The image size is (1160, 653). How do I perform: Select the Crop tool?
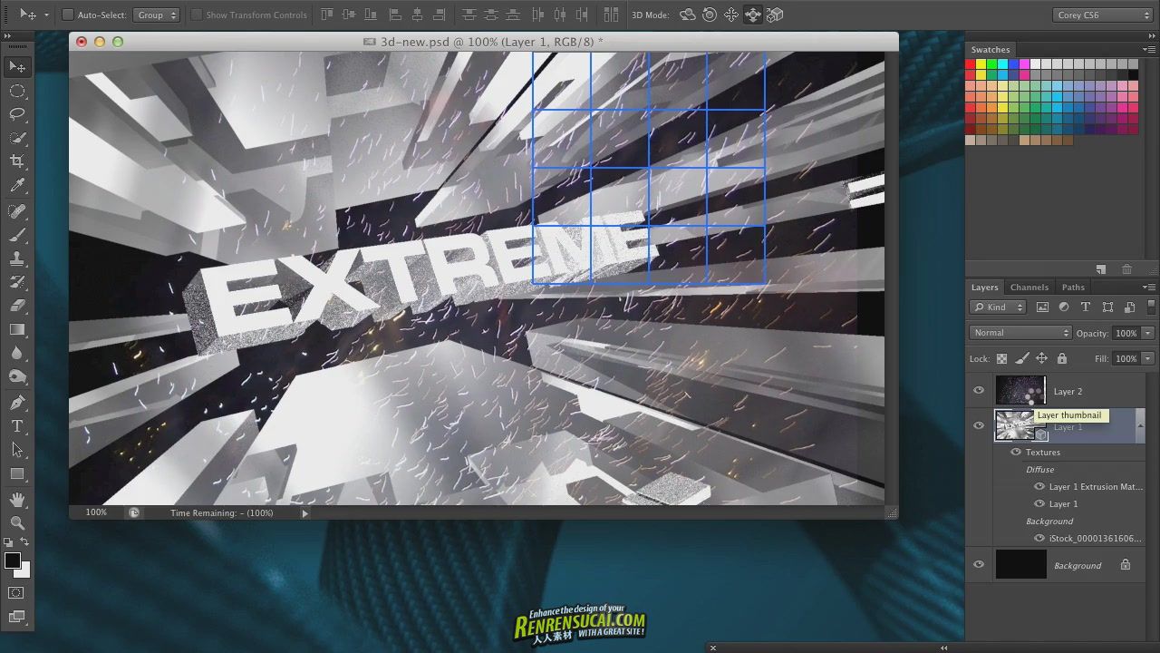pos(17,161)
